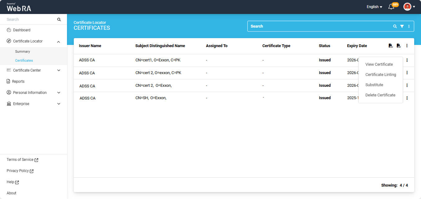Choose Delete Certificate in the context menu
Viewport: 421px width, 199px height.
pos(380,95)
